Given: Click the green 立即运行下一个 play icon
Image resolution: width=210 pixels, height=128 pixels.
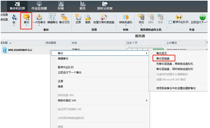Looking at the screenshot, I should 202,17.
